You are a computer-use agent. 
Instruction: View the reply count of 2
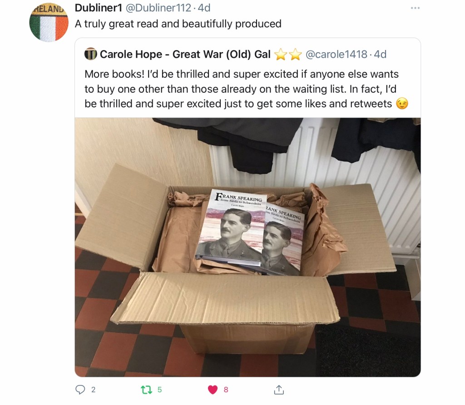pos(94,390)
